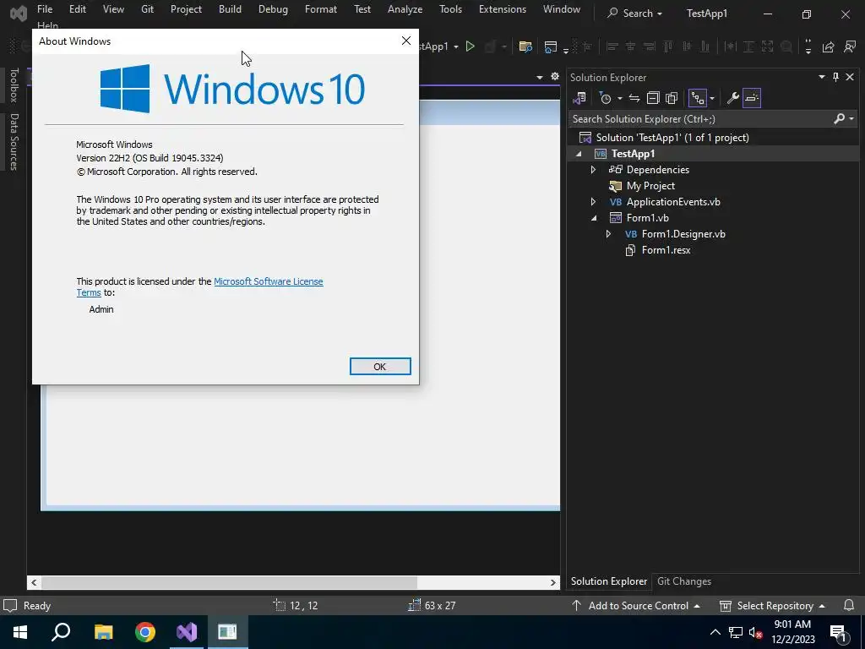
Task: Collapse the TestApp1 project node
Action: [x=579, y=154]
